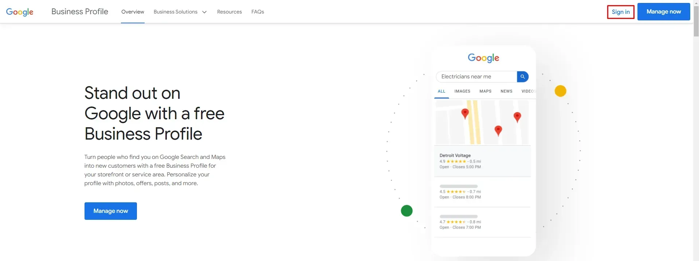This screenshot has height=261, width=699.
Task: Open the Overview tab
Action: [x=133, y=12]
